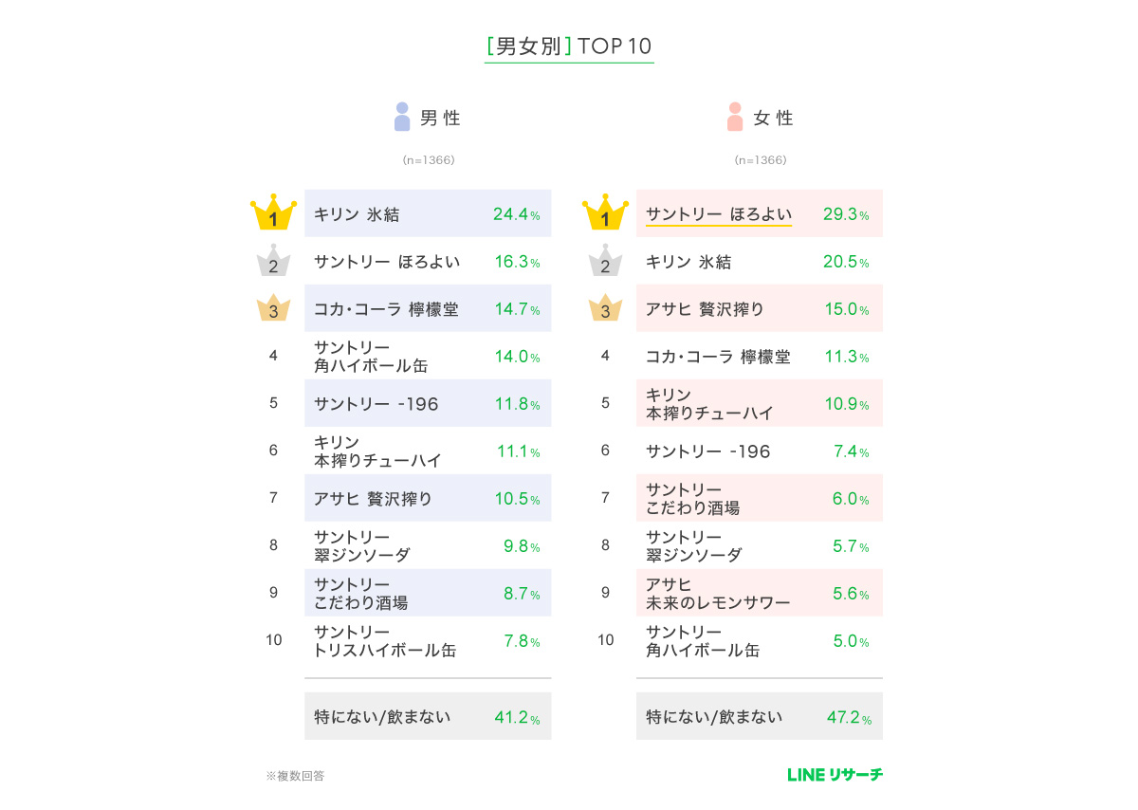Click the gold crown rank 1 in men's list

[x=273, y=214]
